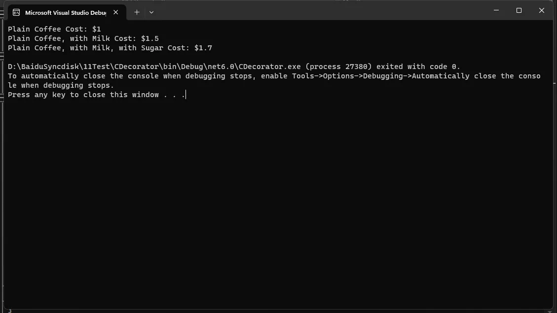Maximize the terminal window

tap(519, 10)
